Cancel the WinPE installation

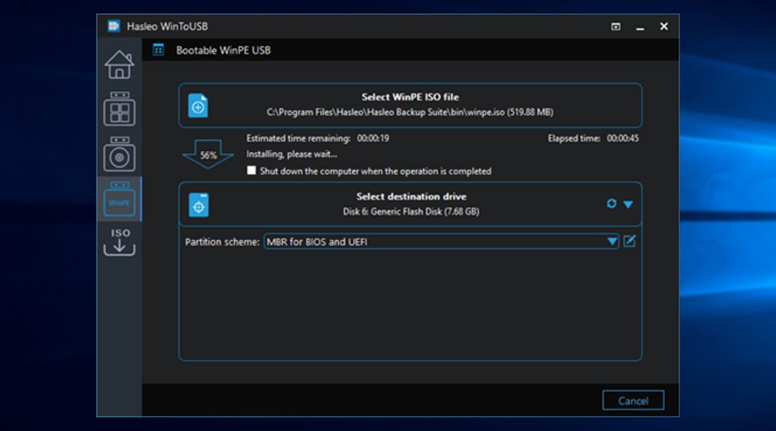pos(633,400)
